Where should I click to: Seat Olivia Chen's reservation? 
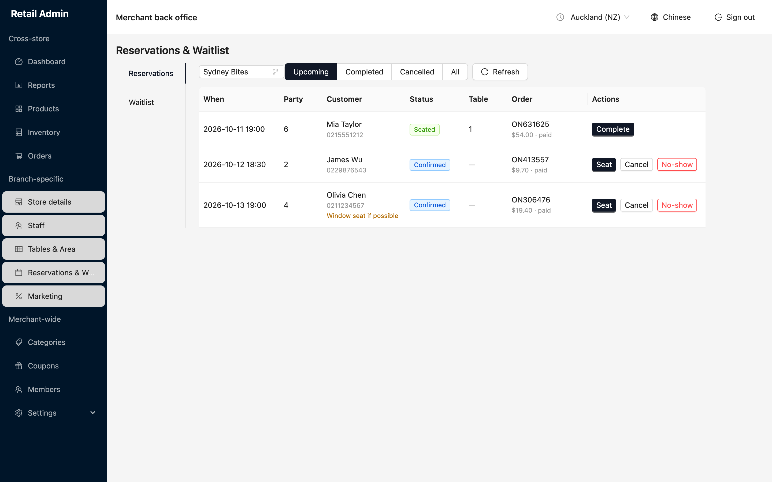tap(604, 205)
